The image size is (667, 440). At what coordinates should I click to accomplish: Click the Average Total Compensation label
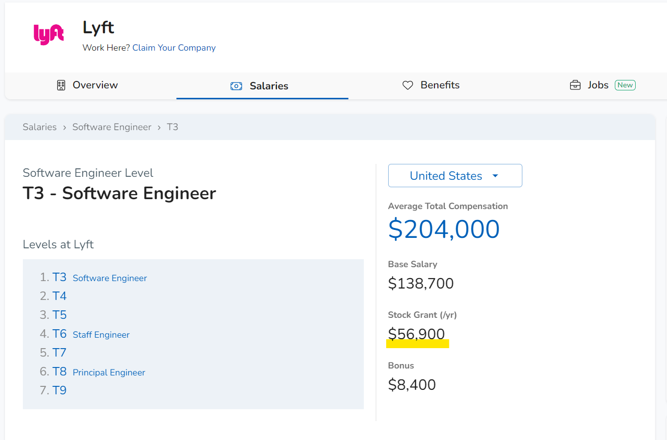448,206
